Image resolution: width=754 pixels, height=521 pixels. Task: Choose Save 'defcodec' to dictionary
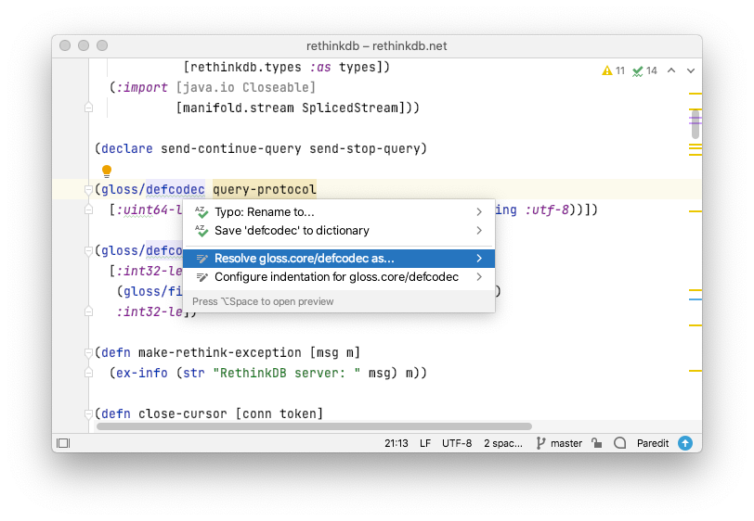[x=339, y=231]
